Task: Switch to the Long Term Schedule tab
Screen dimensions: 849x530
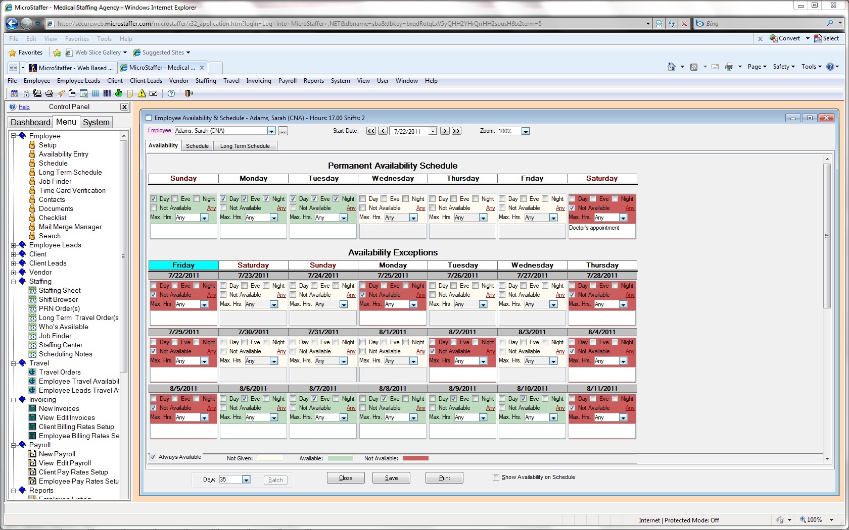Action: (245, 146)
